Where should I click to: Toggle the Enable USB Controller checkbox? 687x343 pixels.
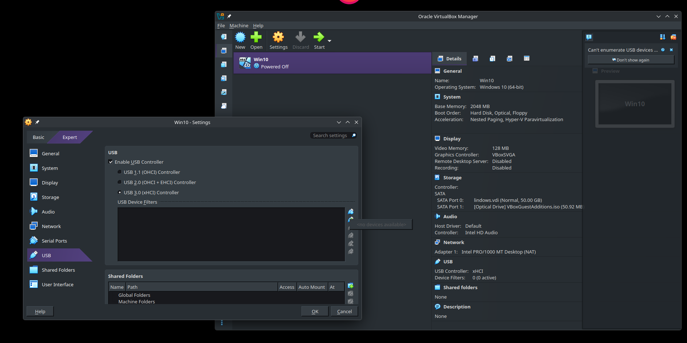pyautogui.click(x=111, y=162)
